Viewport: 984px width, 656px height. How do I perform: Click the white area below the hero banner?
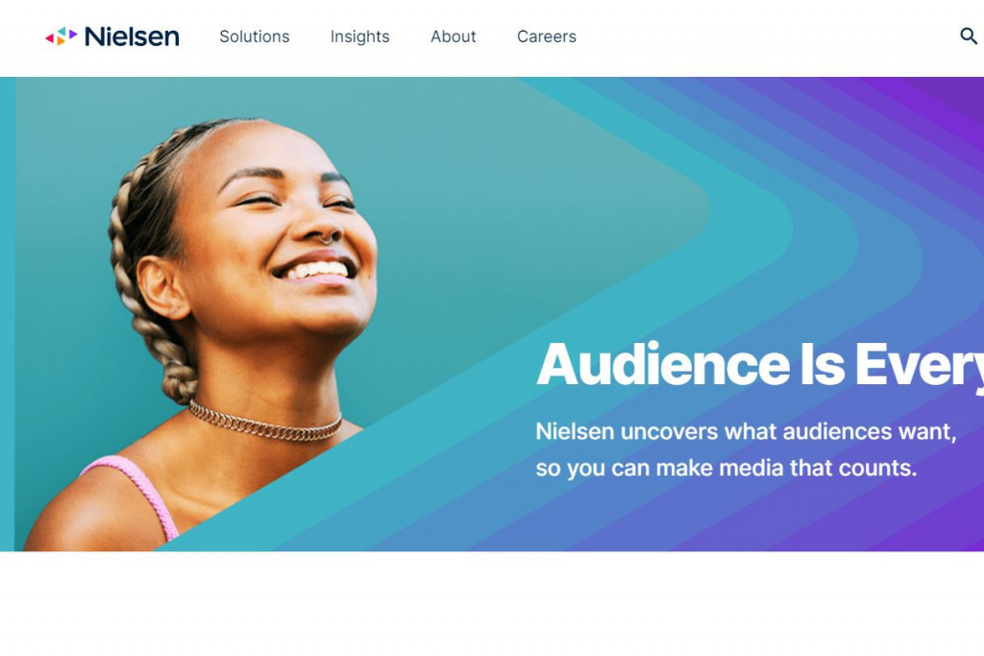pos(492,603)
